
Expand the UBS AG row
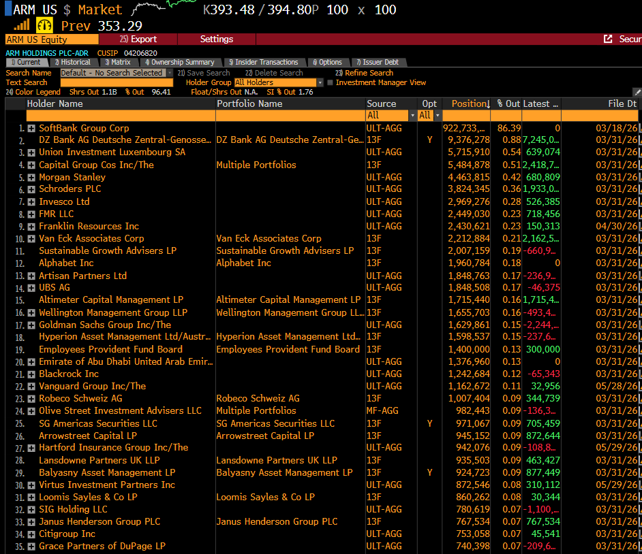coord(31,288)
